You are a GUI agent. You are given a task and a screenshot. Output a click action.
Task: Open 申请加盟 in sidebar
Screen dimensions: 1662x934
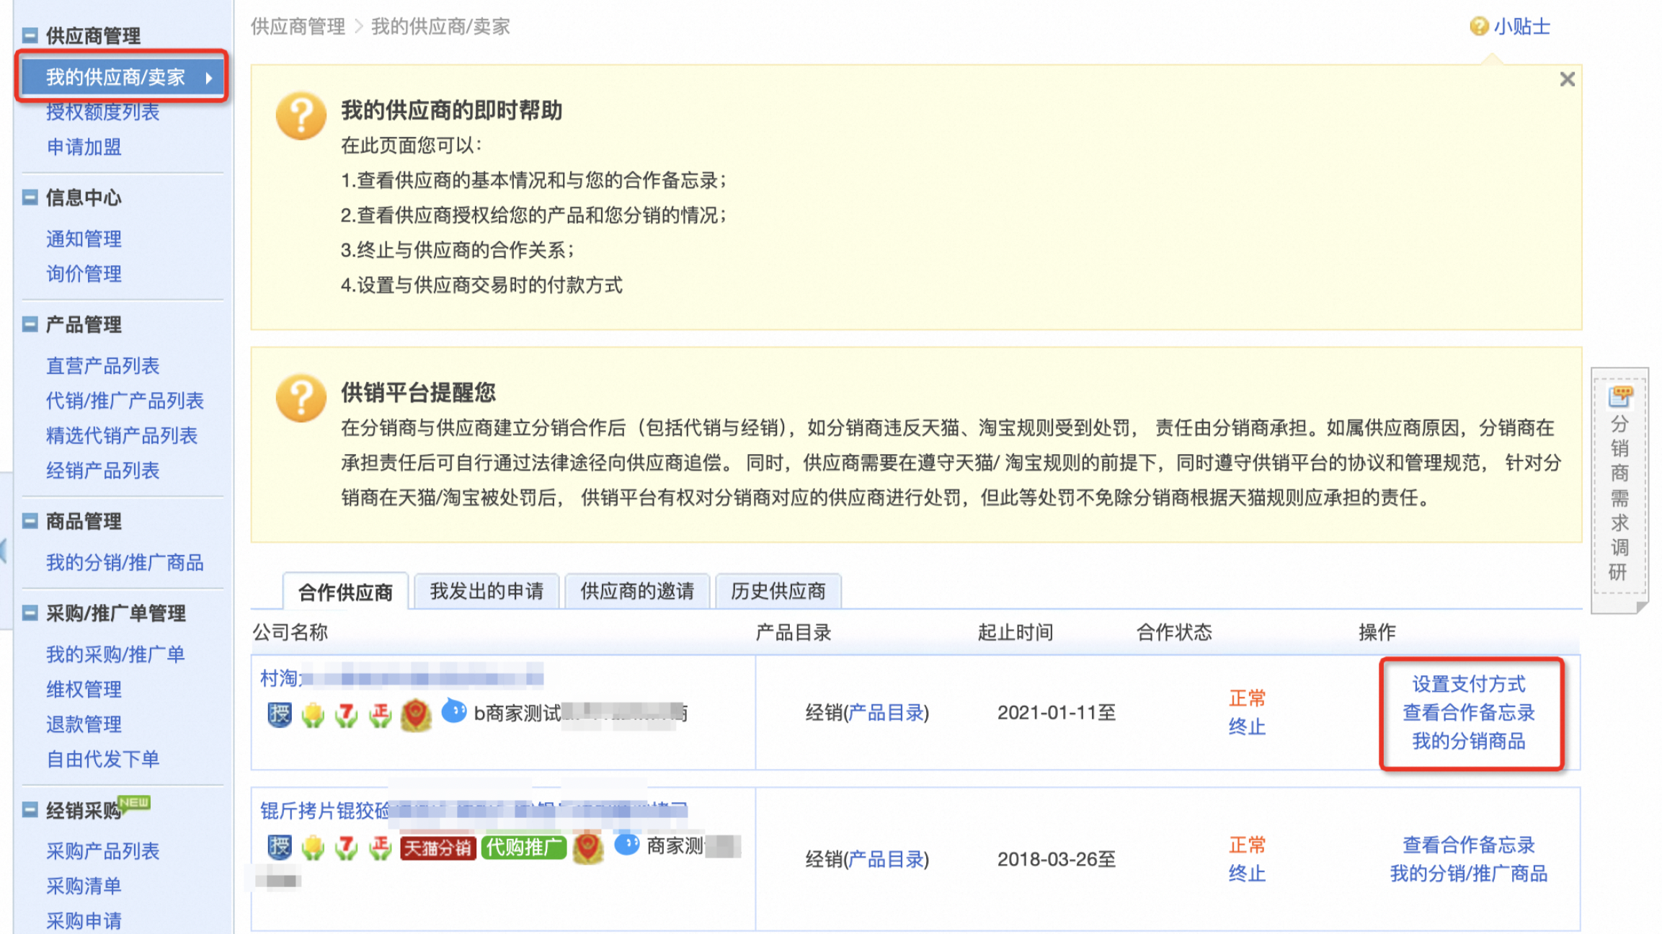point(84,147)
